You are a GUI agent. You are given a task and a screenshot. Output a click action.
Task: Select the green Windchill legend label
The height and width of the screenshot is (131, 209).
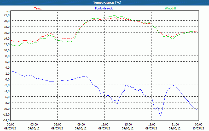click(170, 8)
